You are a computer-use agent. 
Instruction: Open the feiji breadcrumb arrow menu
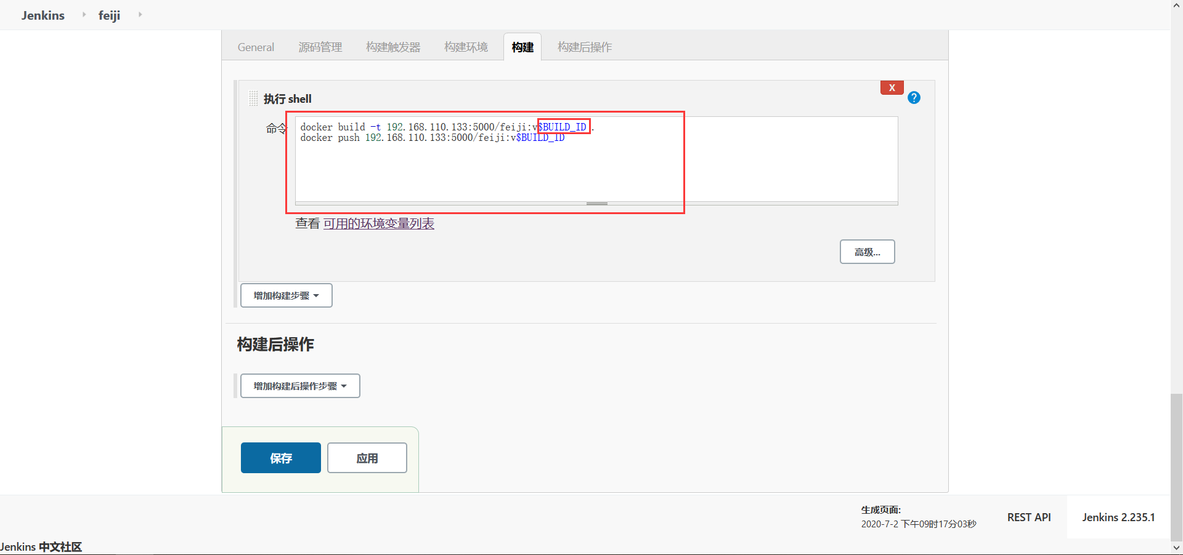coord(140,14)
